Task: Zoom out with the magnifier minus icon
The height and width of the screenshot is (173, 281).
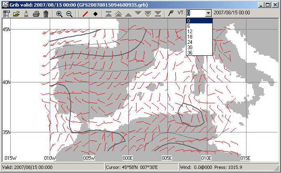Action: (69, 14)
